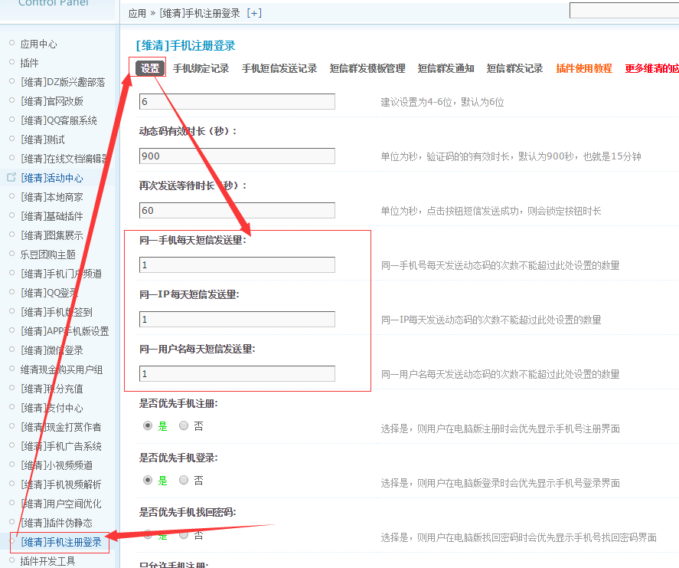Open the 设置 tab
The width and height of the screenshot is (679, 568).
(150, 68)
